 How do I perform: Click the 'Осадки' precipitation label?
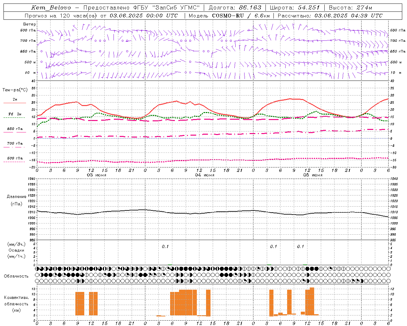17,250
